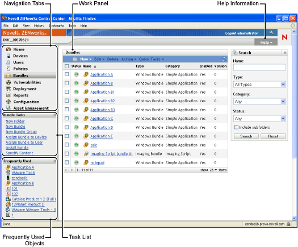This screenshot has width=298, height=247.
Task: Click the New Bundle Group task link
Action: 21,132
